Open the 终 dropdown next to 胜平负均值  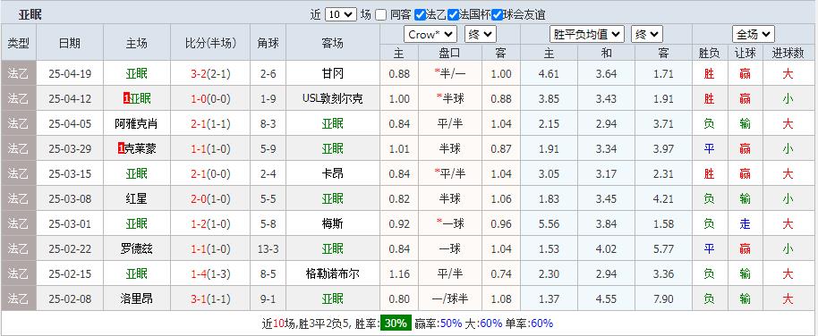pyautogui.click(x=647, y=35)
